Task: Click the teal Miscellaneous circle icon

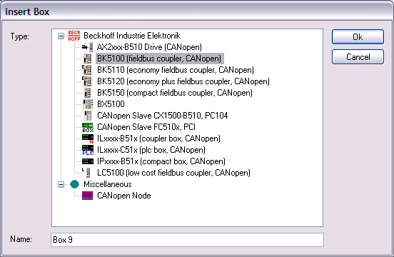Action: 74,184
